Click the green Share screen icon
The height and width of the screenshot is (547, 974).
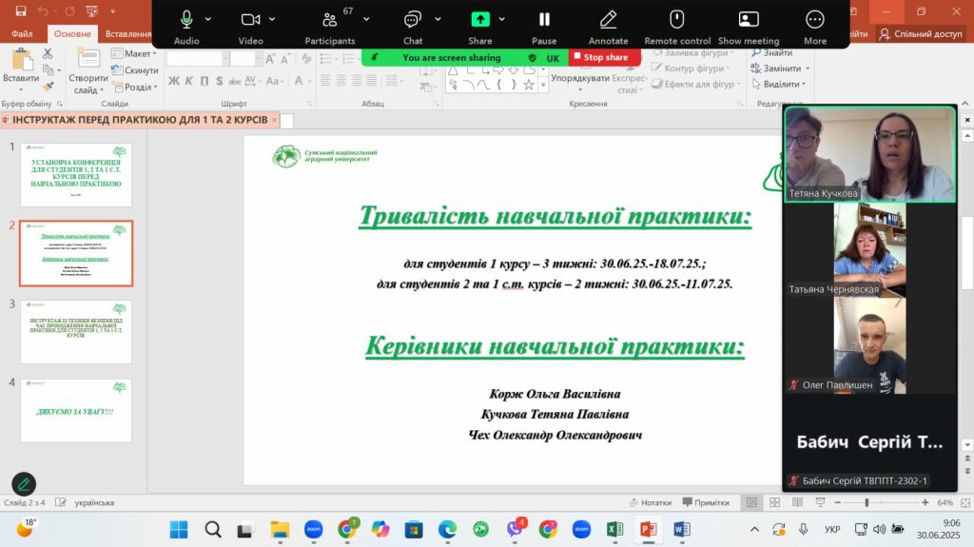coord(480,20)
